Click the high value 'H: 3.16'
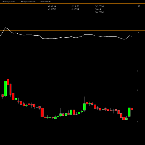 pos(75,6)
